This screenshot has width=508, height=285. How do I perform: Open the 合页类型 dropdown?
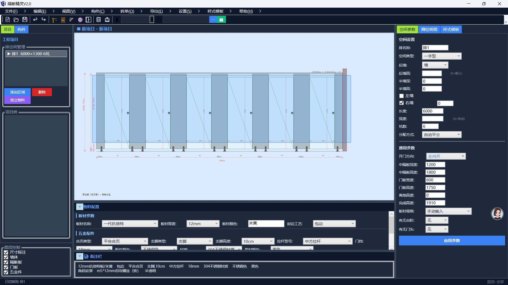click(x=125, y=241)
